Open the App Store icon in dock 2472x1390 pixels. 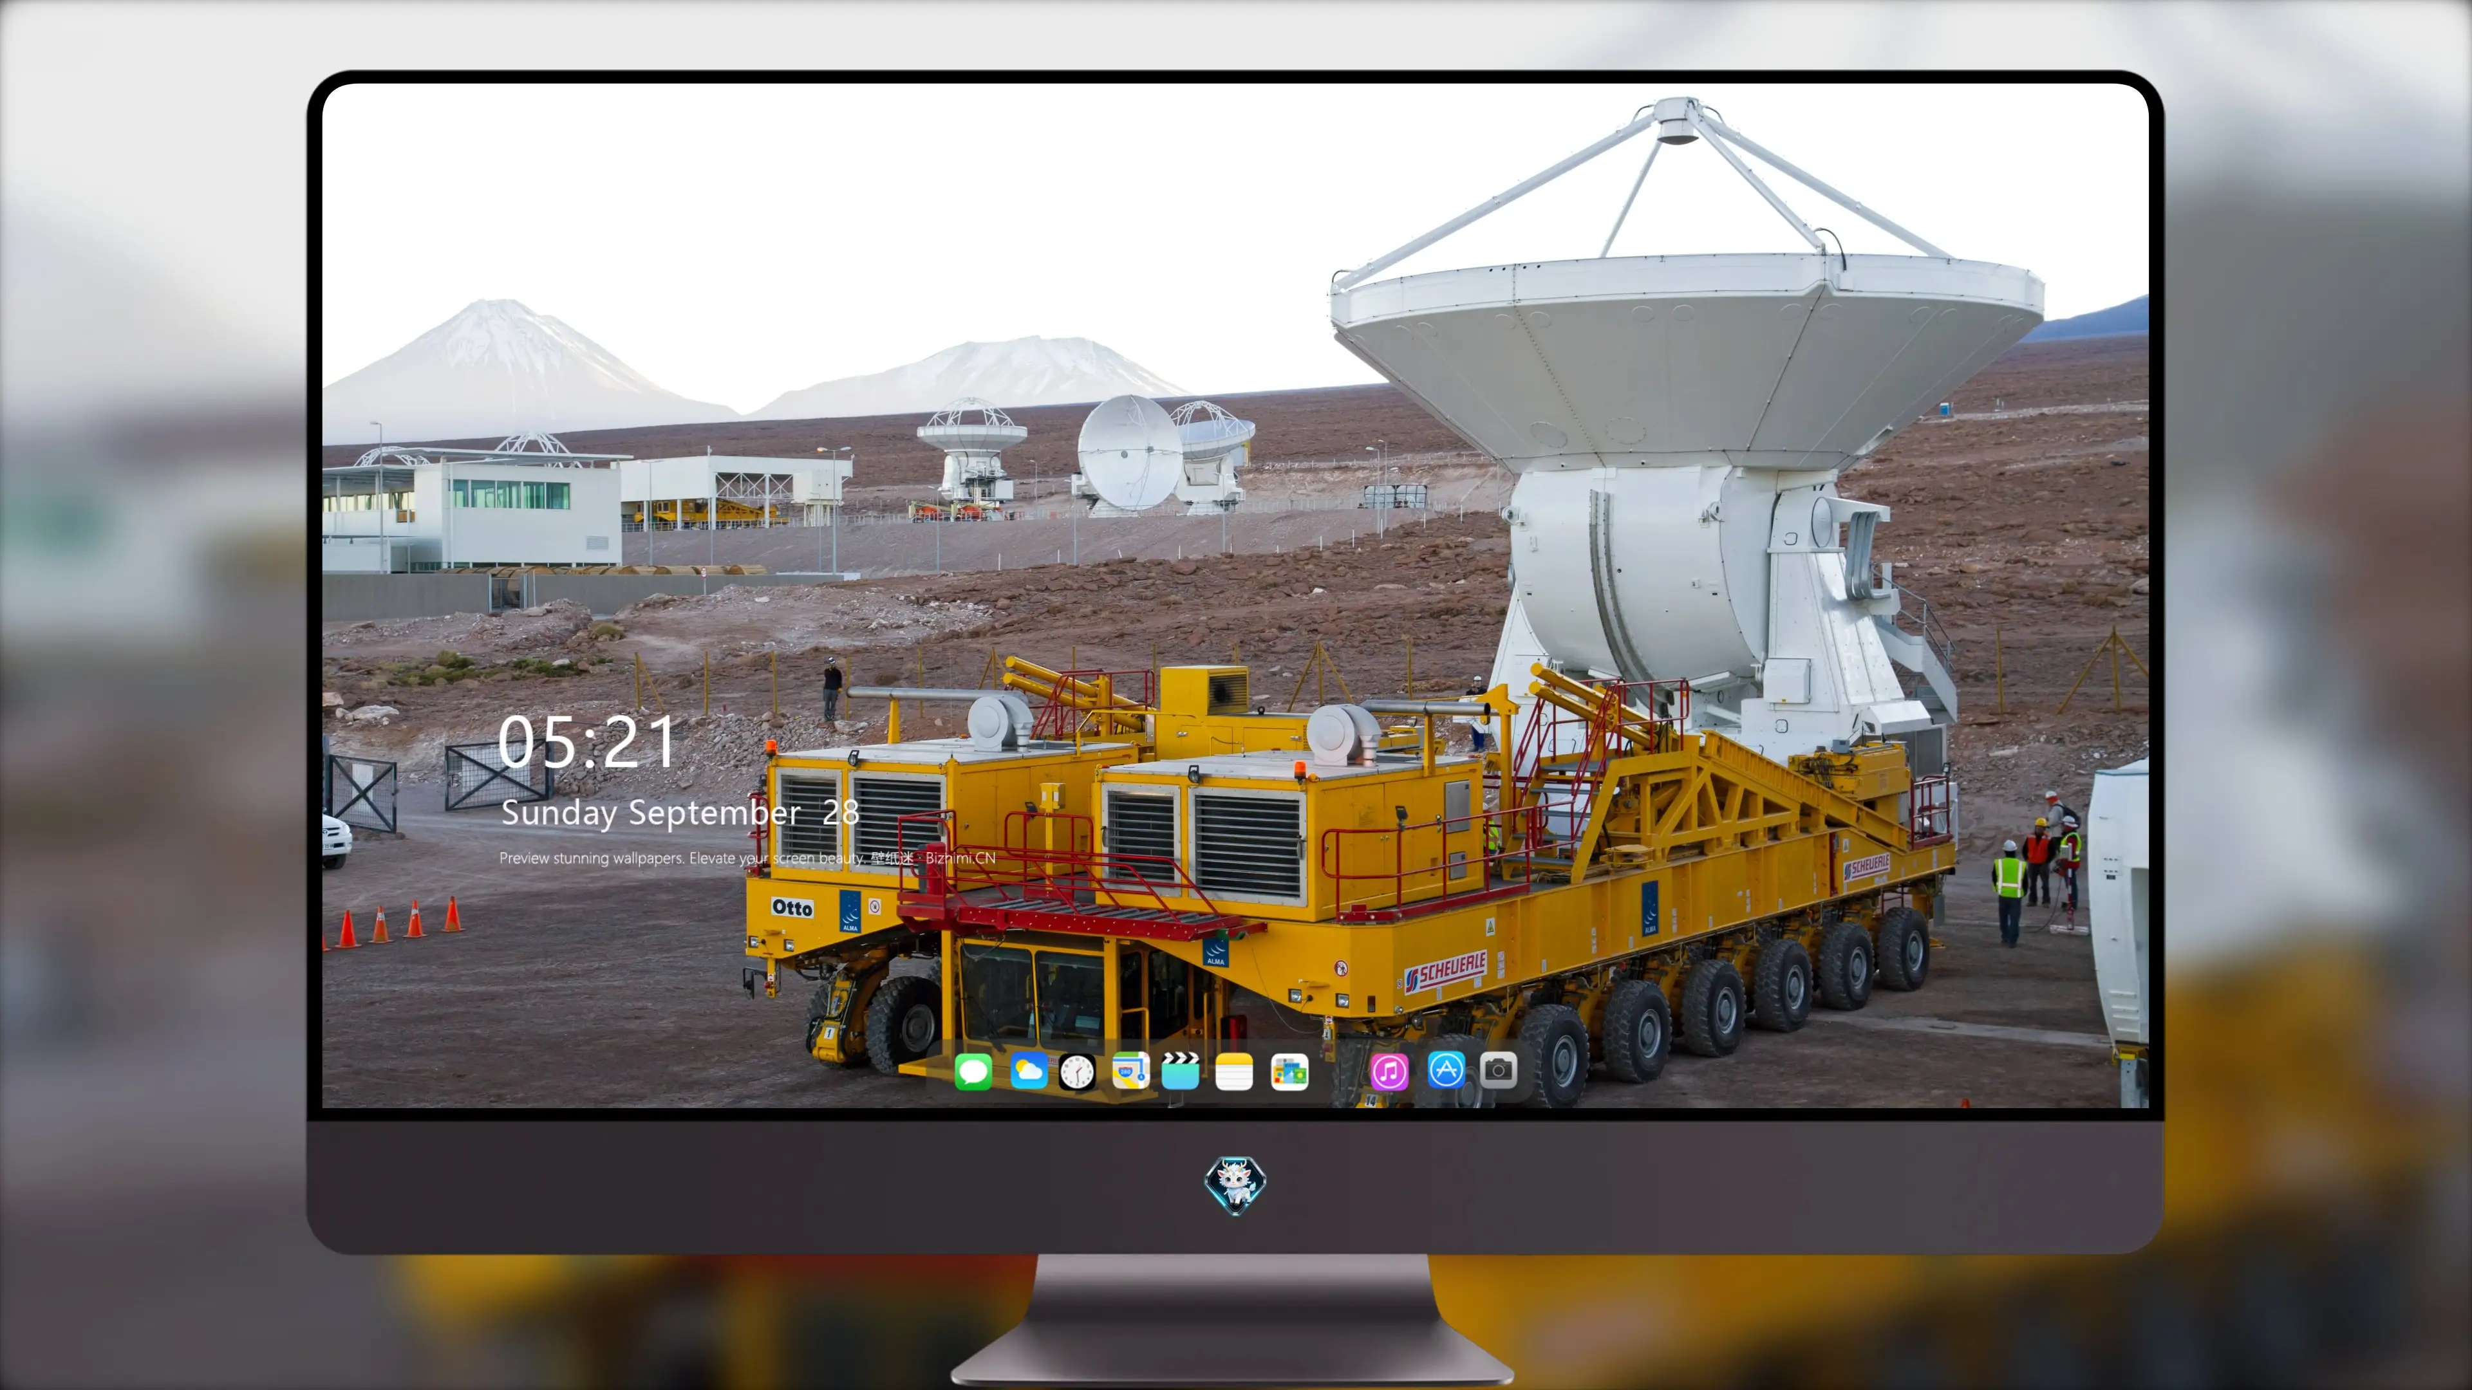[x=1445, y=1070]
